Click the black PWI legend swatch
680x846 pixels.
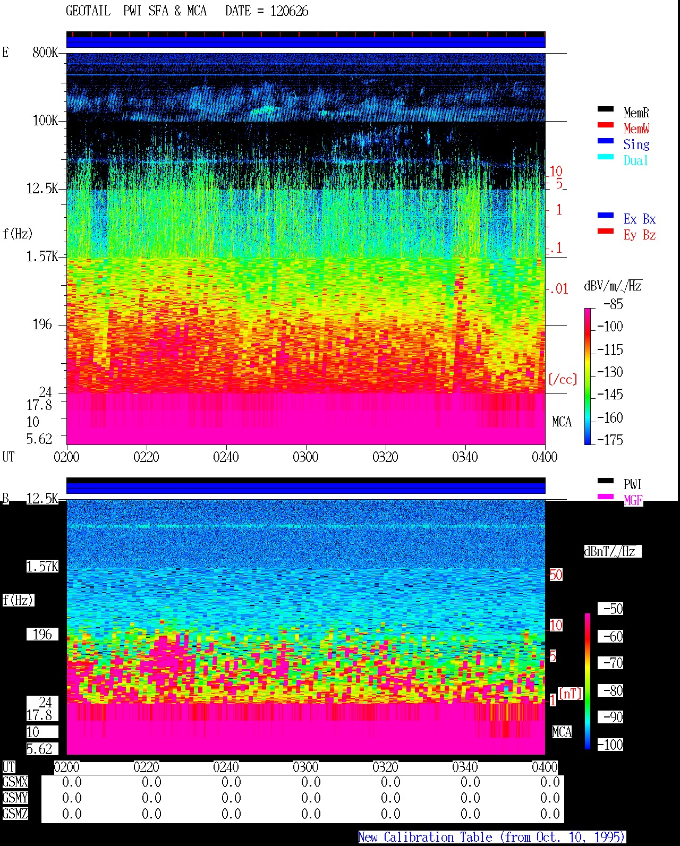pyautogui.click(x=605, y=481)
